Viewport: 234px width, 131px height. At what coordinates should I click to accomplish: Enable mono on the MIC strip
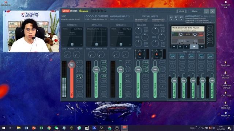coord(79,86)
